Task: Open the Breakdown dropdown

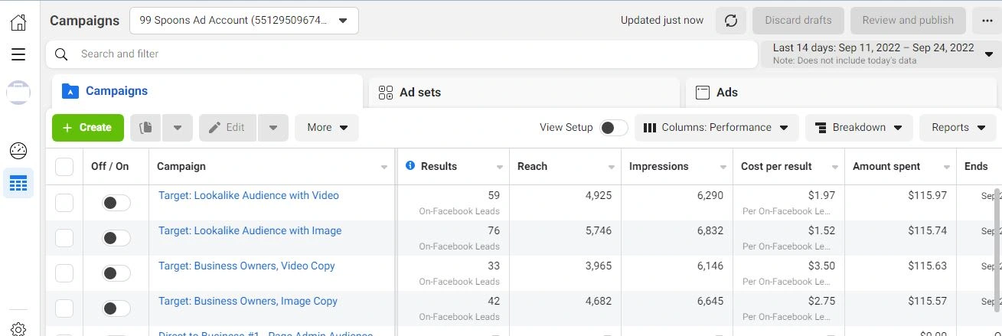Action: click(x=859, y=128)
